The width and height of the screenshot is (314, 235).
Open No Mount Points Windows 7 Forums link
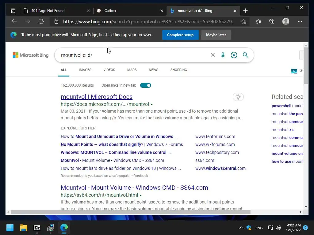122,144
